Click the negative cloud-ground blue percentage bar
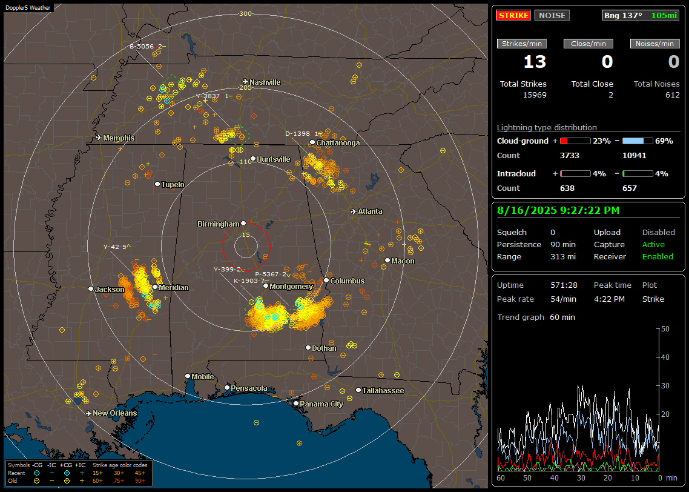Image resolution: width=689 pixels, height=492 pixels. pyautogui.click(x=638, y=141)
